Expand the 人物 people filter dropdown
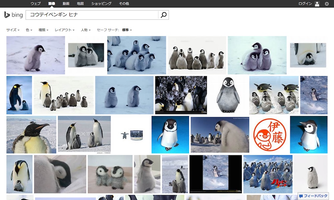The height and width of the screenshot is (200, 334). click(x=86, y=30)
